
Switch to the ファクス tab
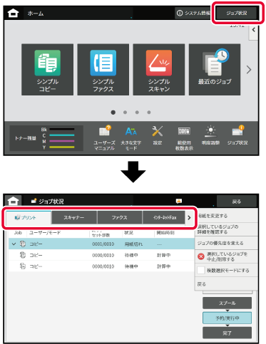pos(120,217)
